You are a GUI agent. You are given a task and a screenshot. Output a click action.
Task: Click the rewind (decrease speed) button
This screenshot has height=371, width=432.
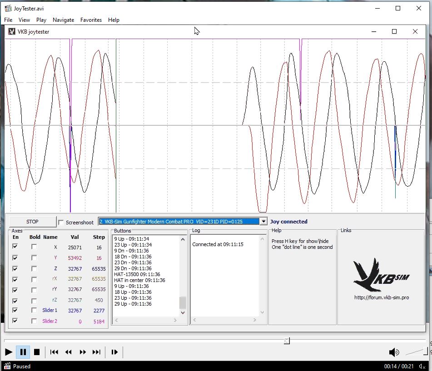pyautogui.click(x=69, y=352)
